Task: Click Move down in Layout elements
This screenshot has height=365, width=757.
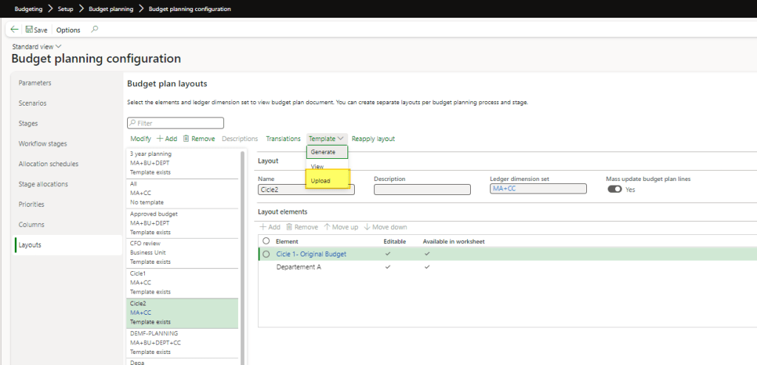Action: click(x=384, y=227)
